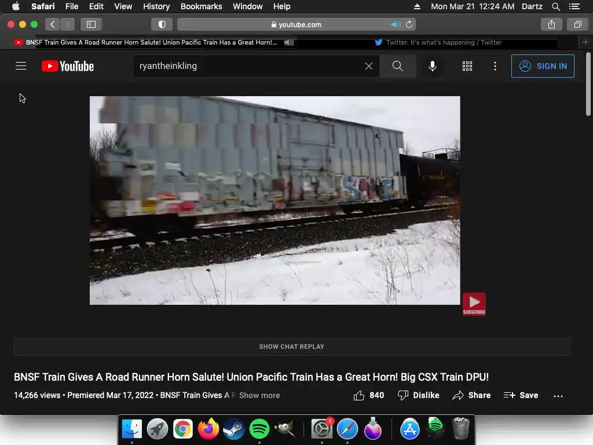The height and width of the screenshot is (445, 593).
Task: Show Safari tab overview
Action: [x=577, y=24]
